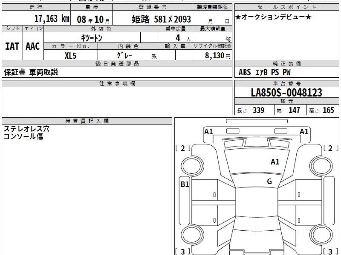Click the A1 mark on the hood
The image size is (341, 255).
[x=275, y=162]
